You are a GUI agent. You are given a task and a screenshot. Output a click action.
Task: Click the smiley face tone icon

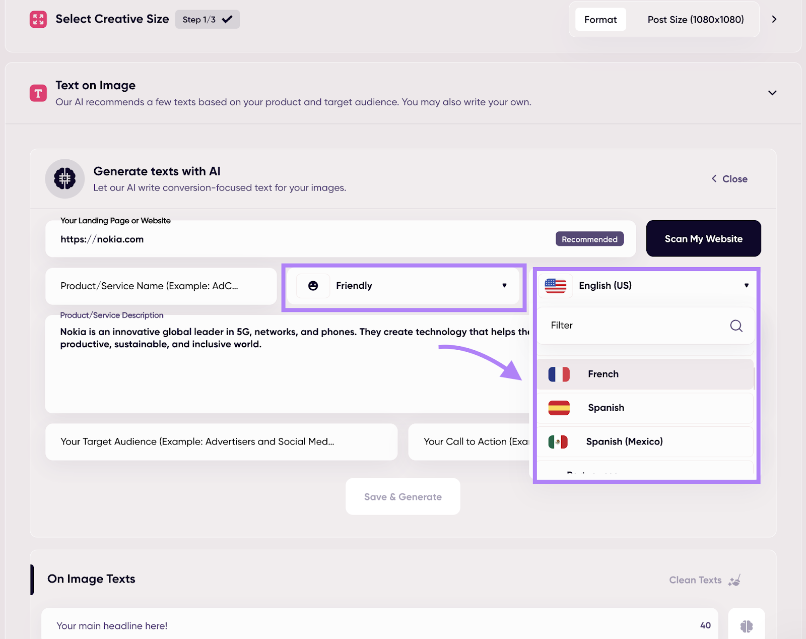tap(313, 286)
